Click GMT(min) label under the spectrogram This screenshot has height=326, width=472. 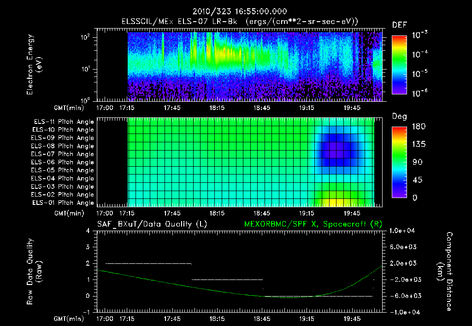(69, 108)
